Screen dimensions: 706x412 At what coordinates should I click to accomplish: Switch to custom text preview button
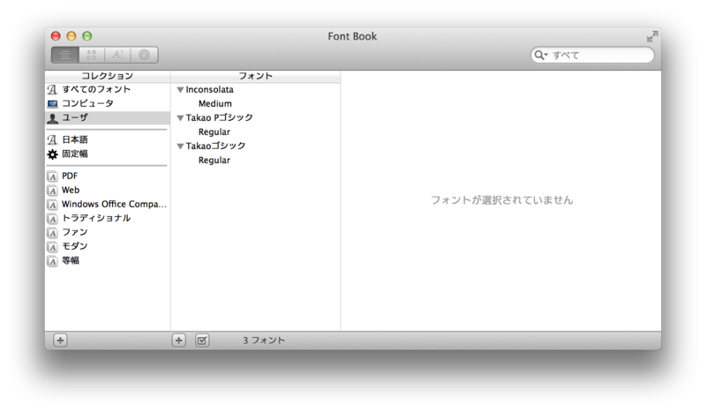coord(117,55)
